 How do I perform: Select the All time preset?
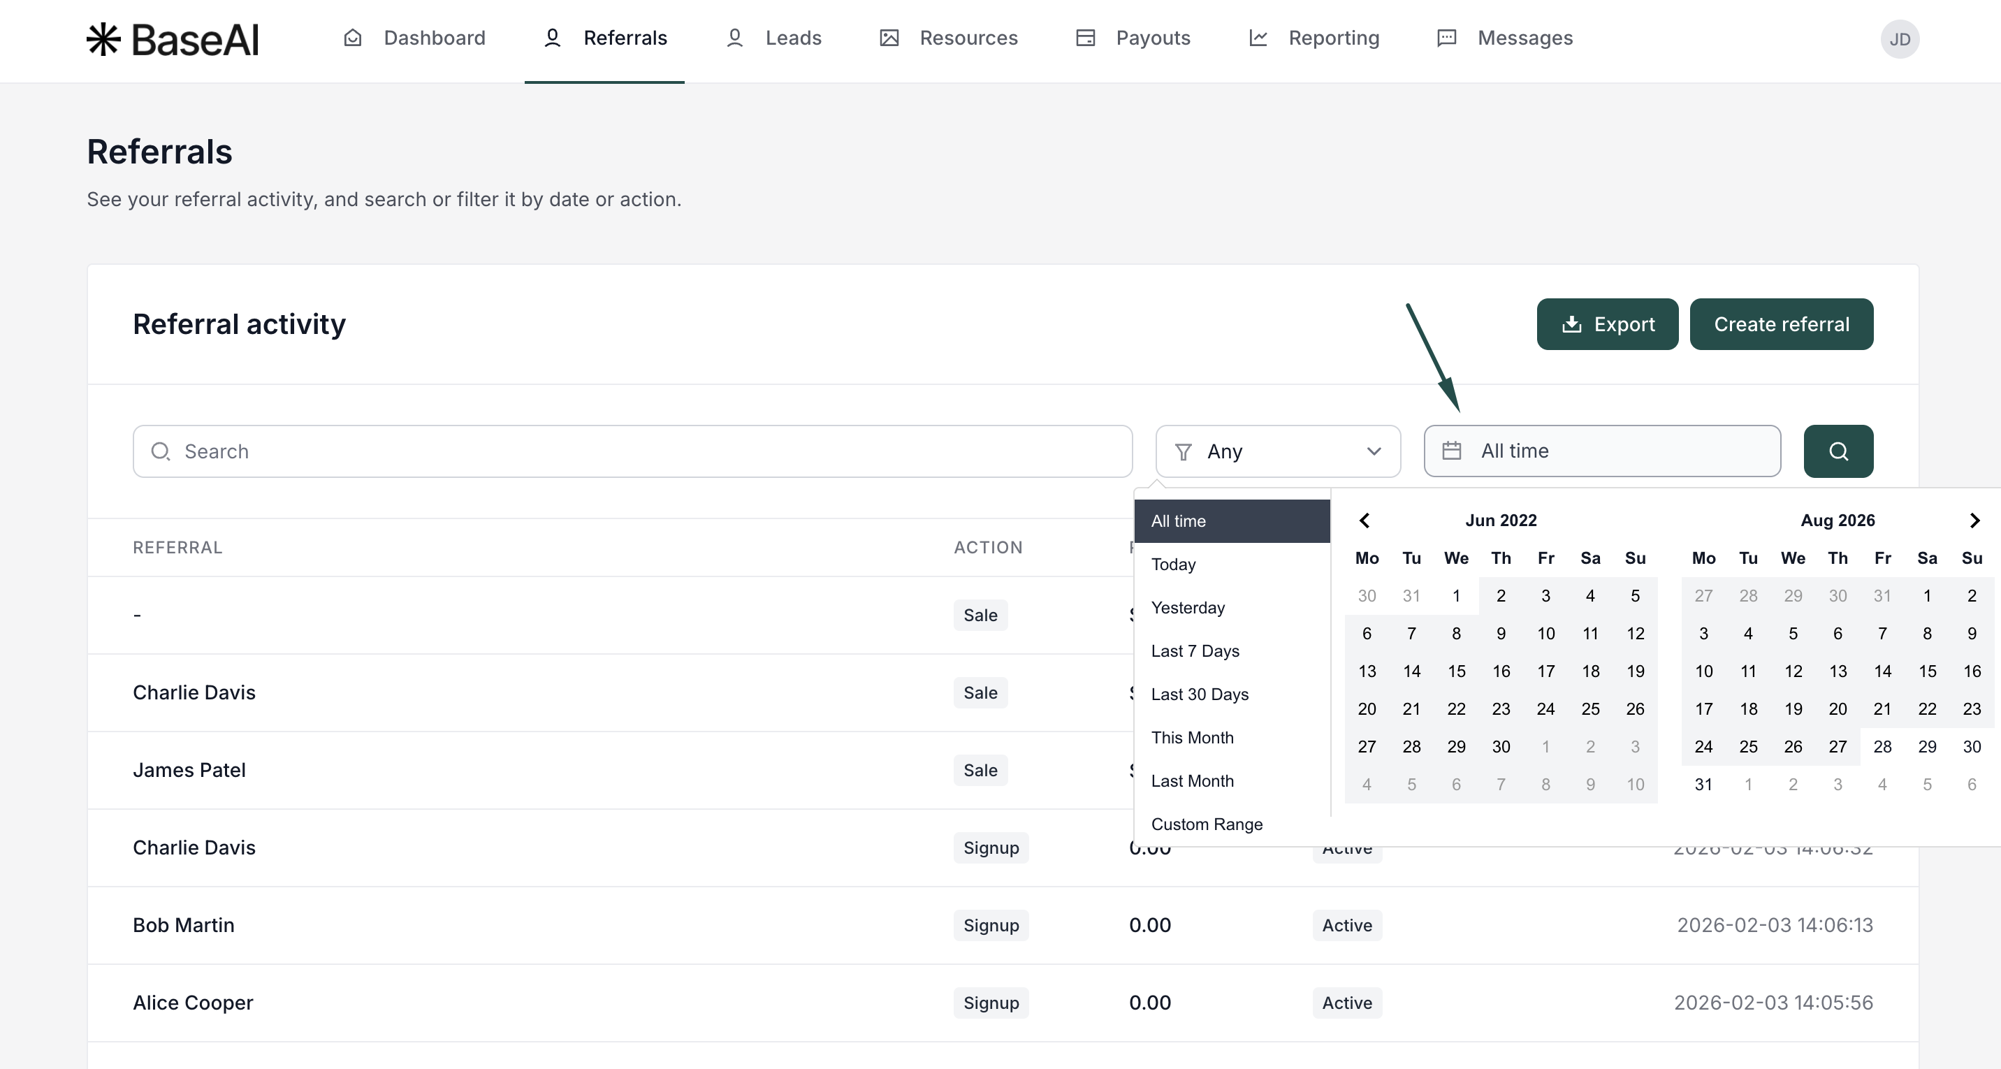pyautogui.click(x=1232, y=521)
